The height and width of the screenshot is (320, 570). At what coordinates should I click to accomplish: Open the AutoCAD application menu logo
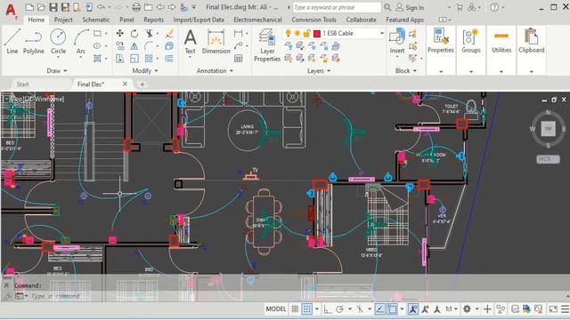coord(11,11)
